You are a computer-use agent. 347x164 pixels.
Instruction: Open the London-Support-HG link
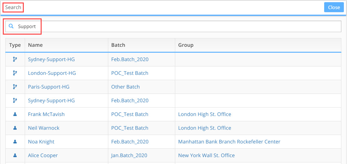tap(52, 73)
